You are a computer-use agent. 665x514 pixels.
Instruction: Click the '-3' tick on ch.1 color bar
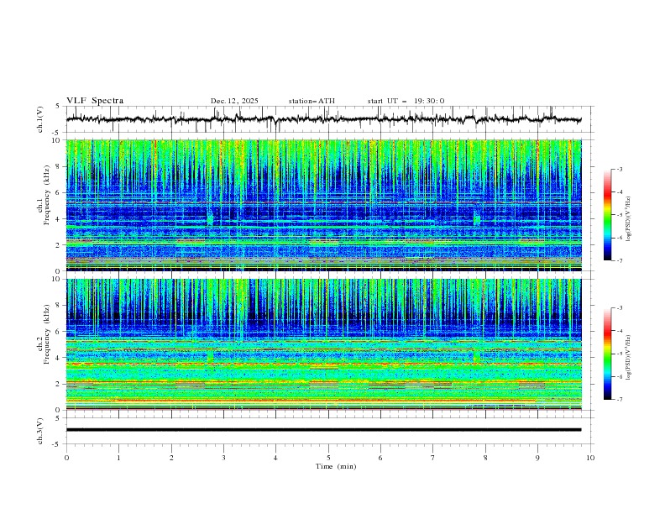(619, 169)
